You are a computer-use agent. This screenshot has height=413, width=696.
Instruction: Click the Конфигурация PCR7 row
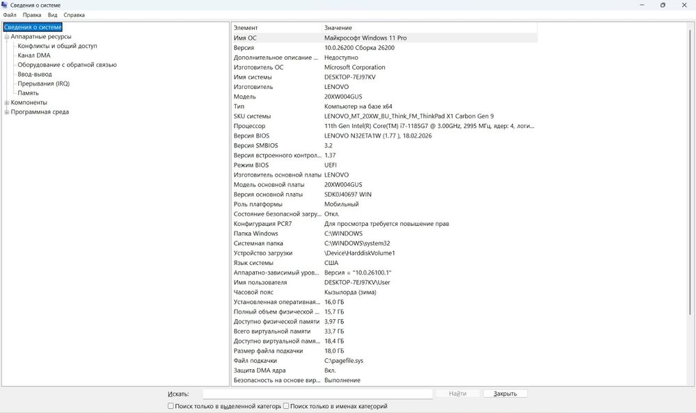[384, 224]
